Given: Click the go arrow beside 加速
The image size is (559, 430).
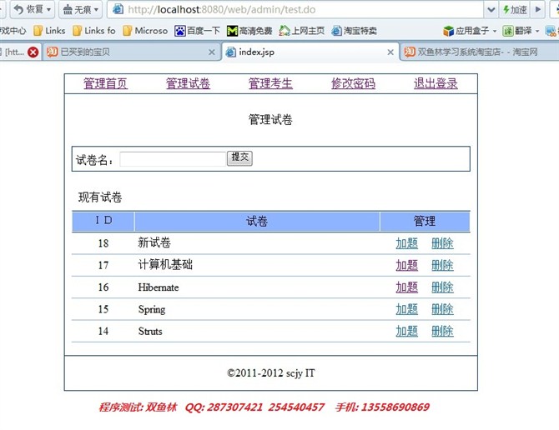Looking at the screenshot, I should [x=538, y=10].
